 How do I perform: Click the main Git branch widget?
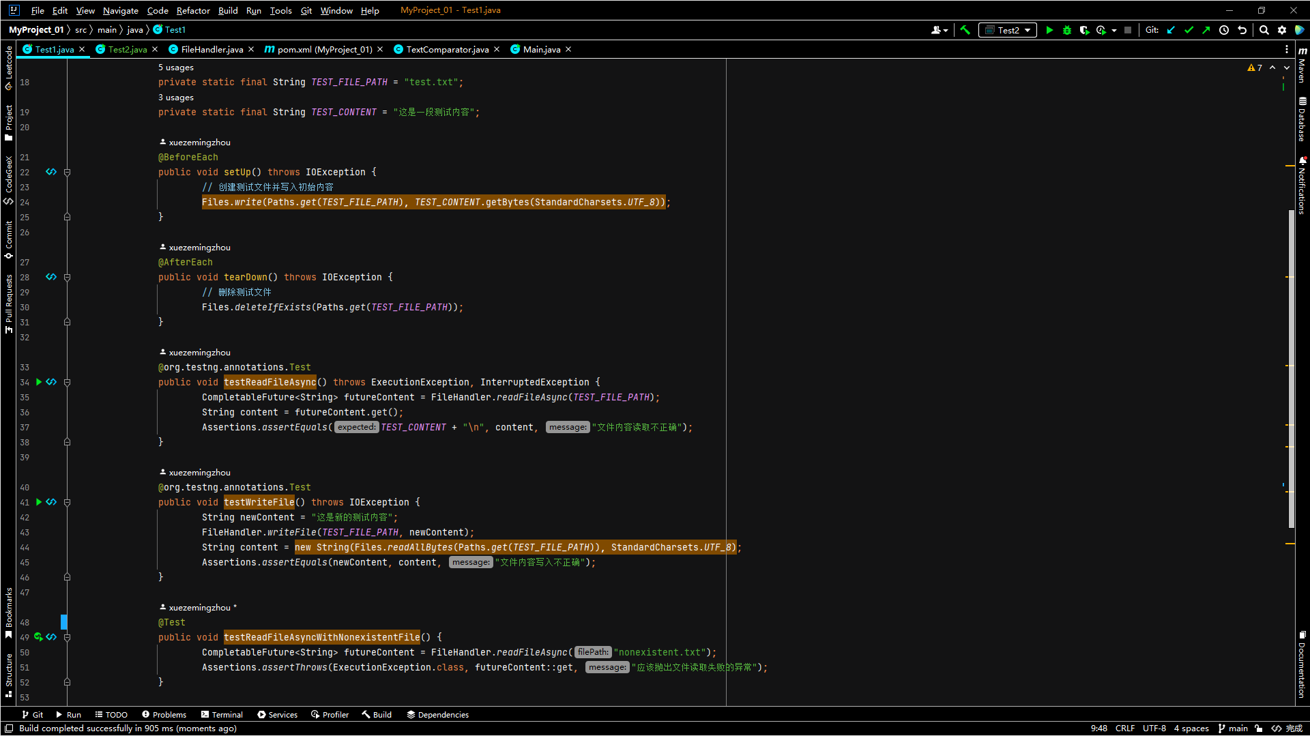coord(1233,728)
